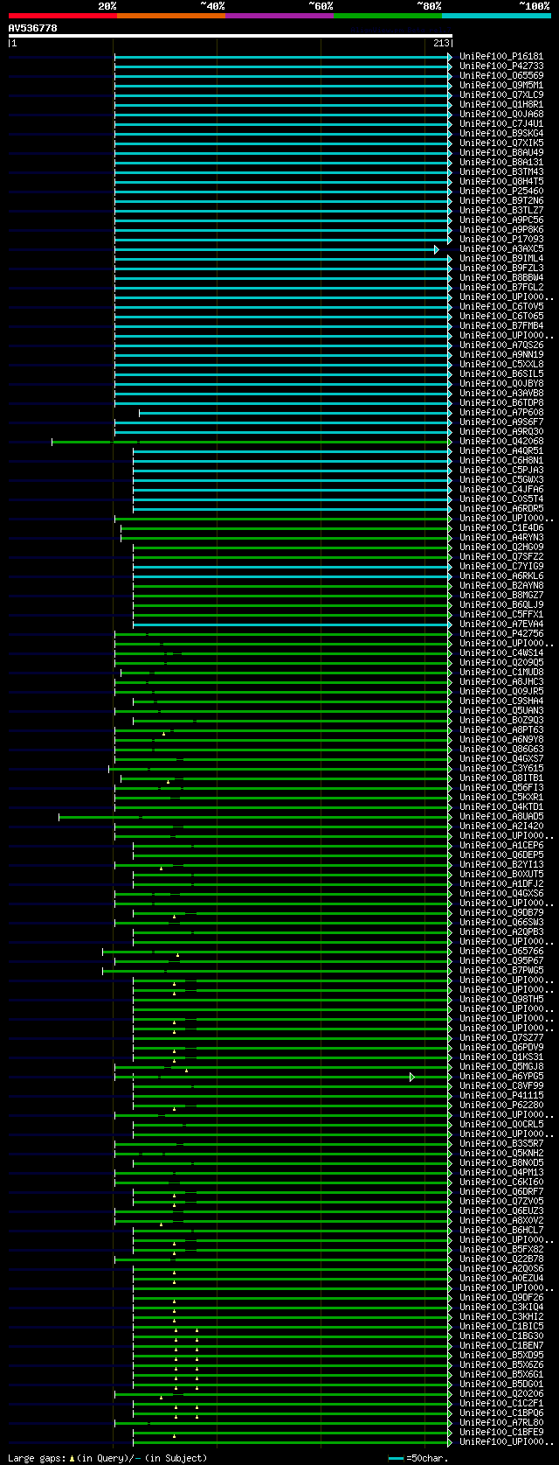The width and height of the screenshot is (559, 1465).
Task: Select hit label UniRef100_B2YI13
Action: 501,864
